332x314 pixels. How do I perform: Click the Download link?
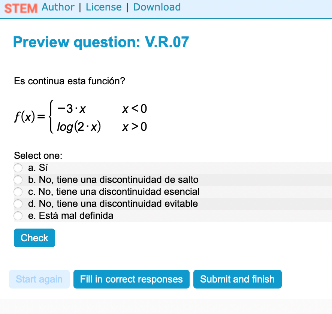[157, 7]
